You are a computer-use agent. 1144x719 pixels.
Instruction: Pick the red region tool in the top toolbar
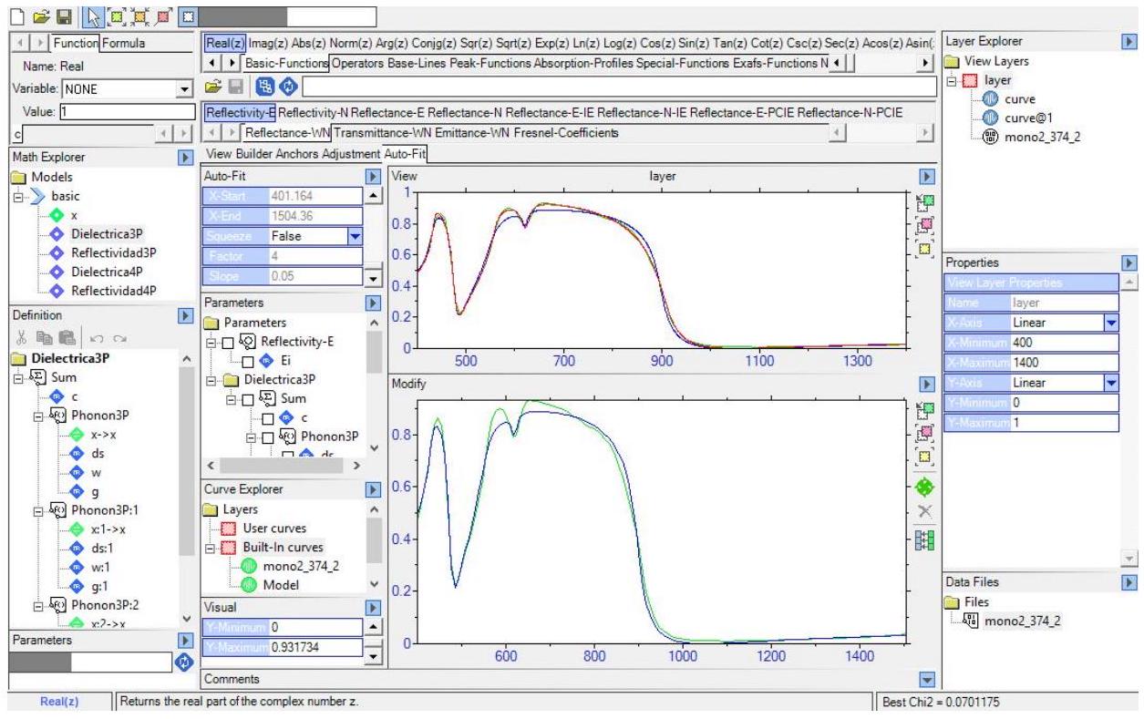click(162, 16)
